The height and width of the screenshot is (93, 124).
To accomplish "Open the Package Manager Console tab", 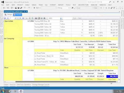I will [x=41, y=84].
